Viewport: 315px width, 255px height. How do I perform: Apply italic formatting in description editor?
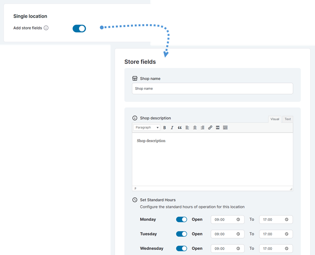point(172,128)
